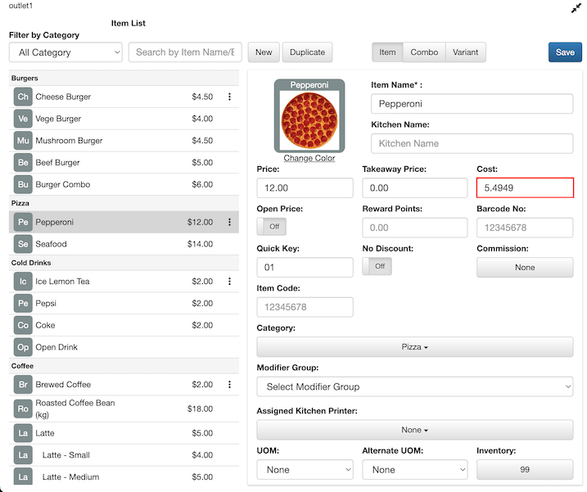This screenshot has width=587, height=492.
Task: Open the Brewed Coffee three-dot menu
Action: point(229,385)
